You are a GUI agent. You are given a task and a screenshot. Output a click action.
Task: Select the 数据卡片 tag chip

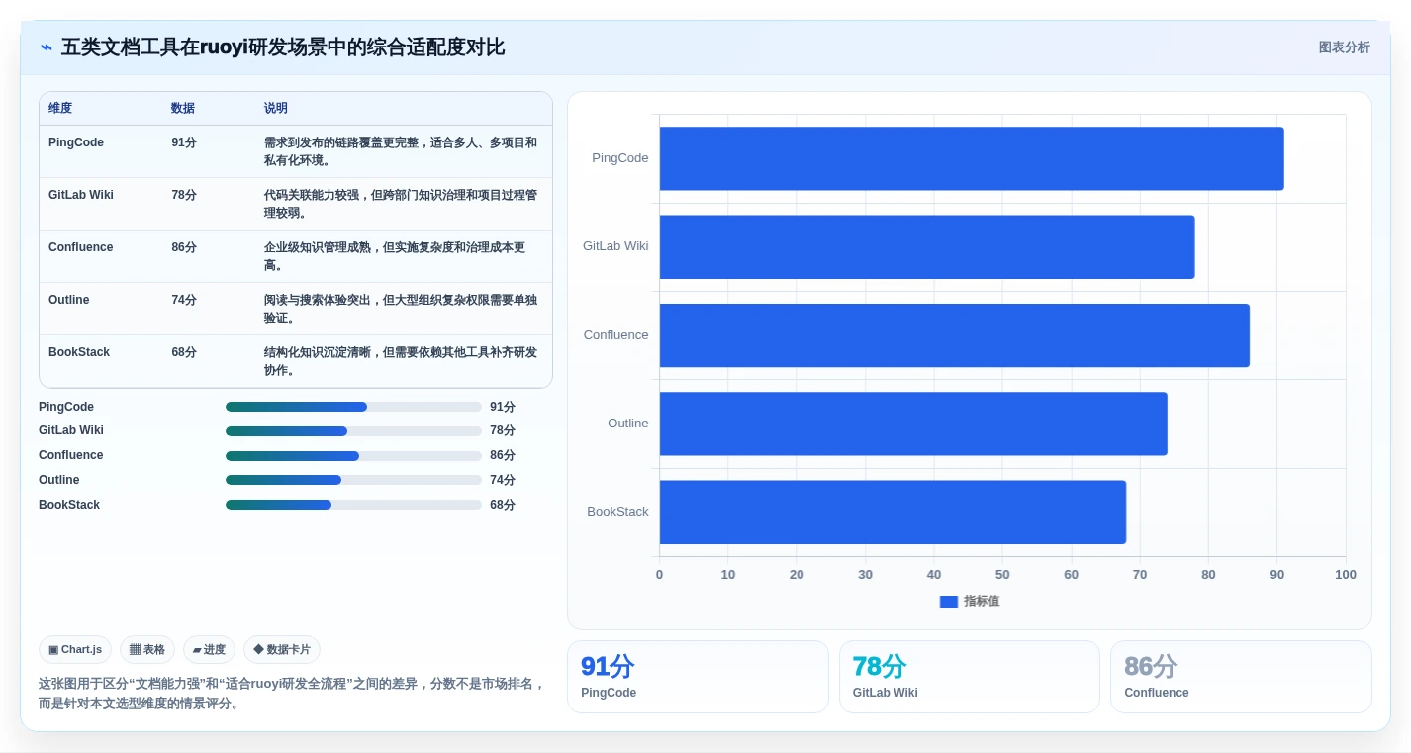(x=282, y=650)
